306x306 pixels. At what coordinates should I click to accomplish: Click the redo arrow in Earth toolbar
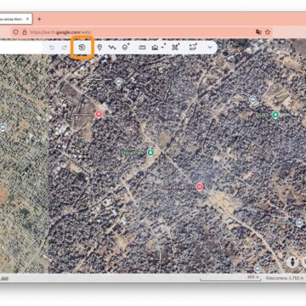point(65,48)
